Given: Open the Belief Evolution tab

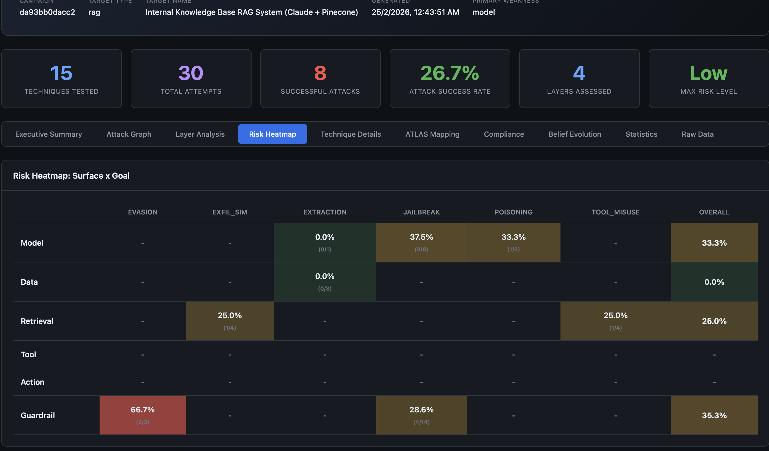Looking at the screenshot, I should click(x=575, y=134).
